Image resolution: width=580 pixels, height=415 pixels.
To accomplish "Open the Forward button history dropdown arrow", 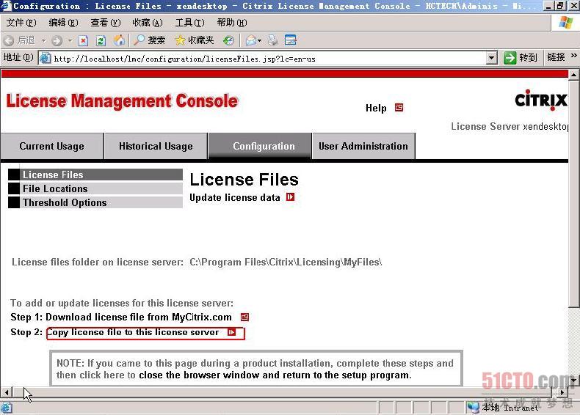I will point(70,40).
